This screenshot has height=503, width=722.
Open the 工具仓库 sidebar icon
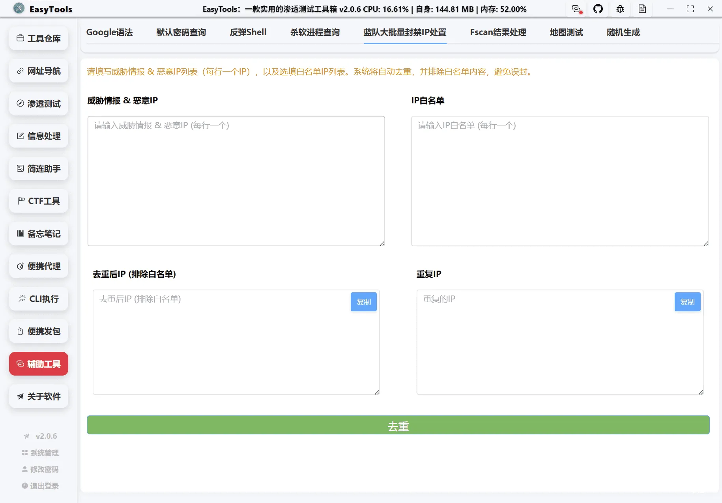[38, 38]
